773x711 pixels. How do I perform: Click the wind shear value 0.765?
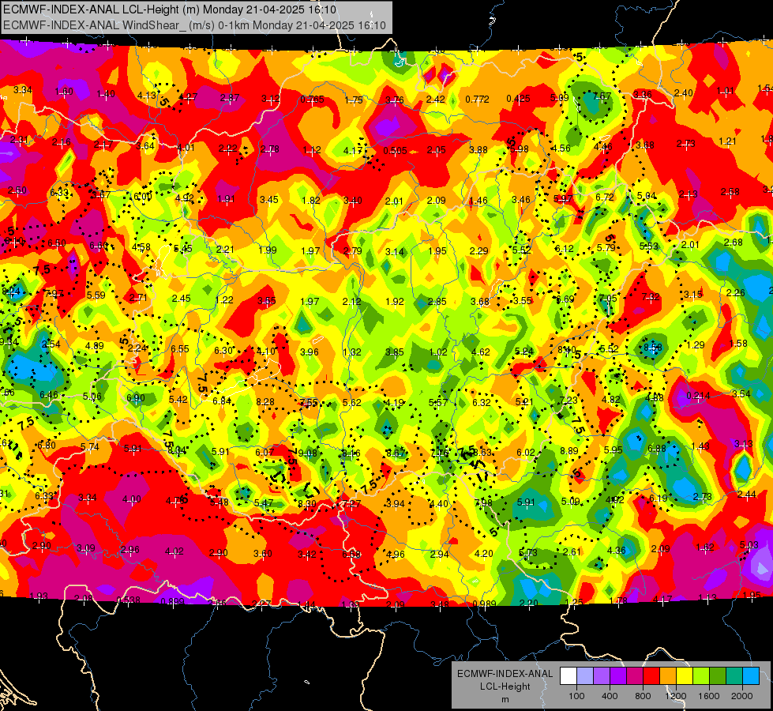pos(312,100)
